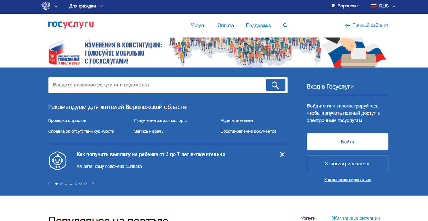Open Проверка штрафов link
This screenshot has height=221, width=428.
click(67, 121)
